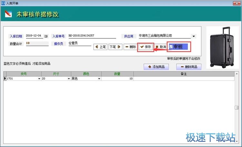The width and height of the screenshot is (242, 147).
Task: Click the 数量合计 field showing 10
Action: pos(37,43)
